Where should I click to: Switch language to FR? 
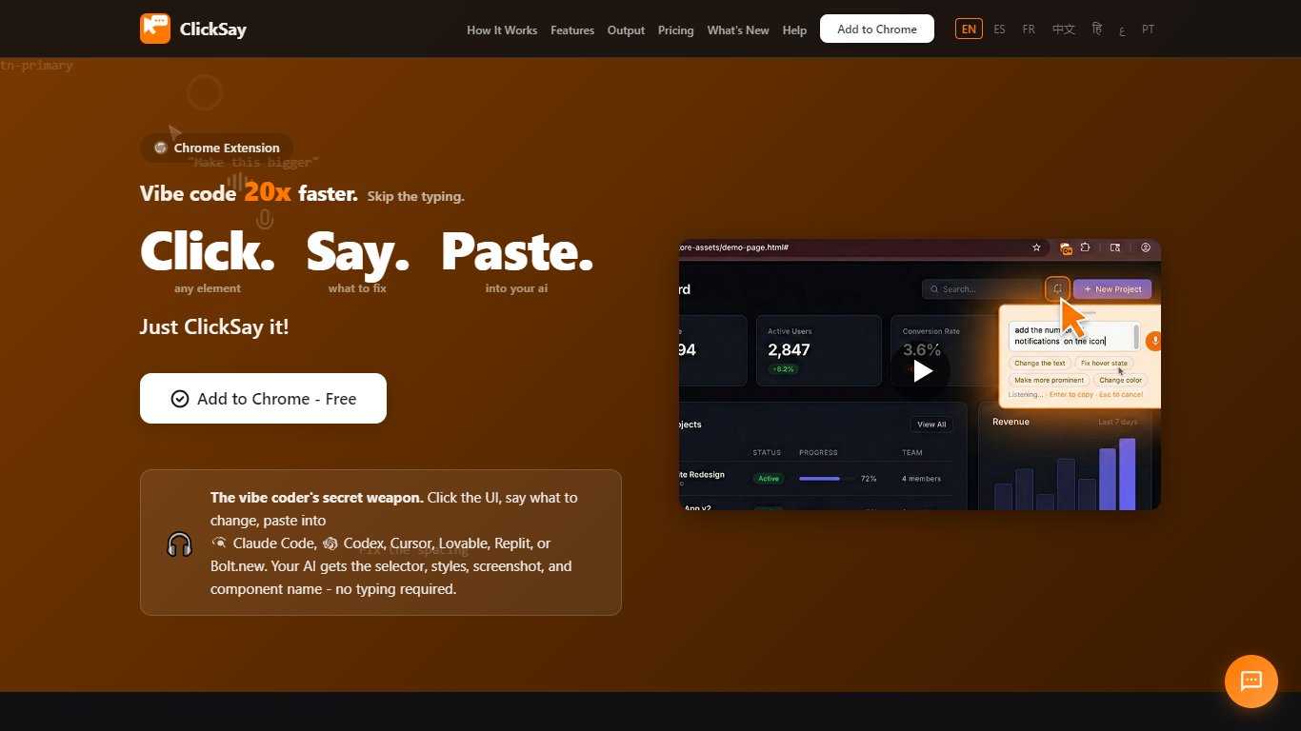(1029, 30)
